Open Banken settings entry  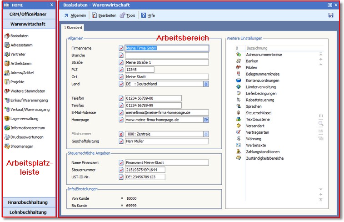pos(252,61)
